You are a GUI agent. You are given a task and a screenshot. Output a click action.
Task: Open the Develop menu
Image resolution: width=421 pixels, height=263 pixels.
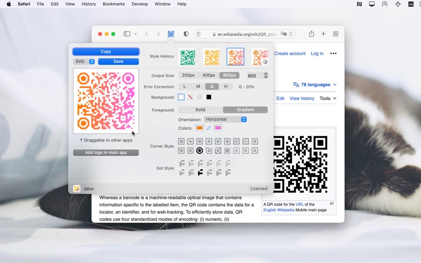point(139,4)
